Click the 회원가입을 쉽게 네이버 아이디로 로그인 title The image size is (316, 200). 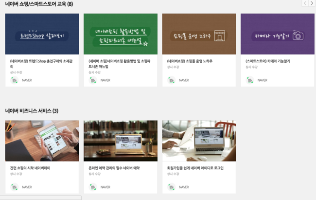[195, 168]
